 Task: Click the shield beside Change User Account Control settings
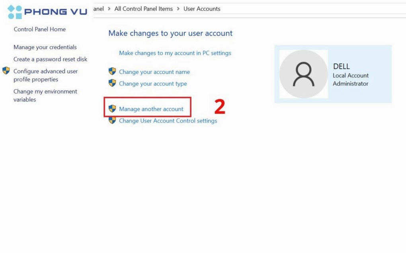(113, 121)
